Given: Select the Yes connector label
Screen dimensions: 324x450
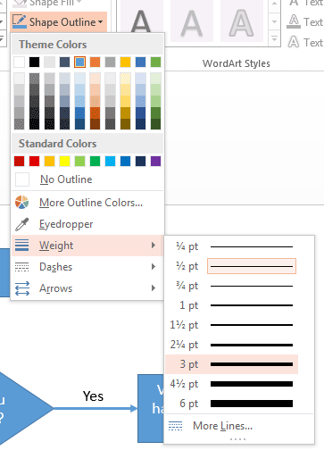Looking at the screenshot, I should click(93, 396).
